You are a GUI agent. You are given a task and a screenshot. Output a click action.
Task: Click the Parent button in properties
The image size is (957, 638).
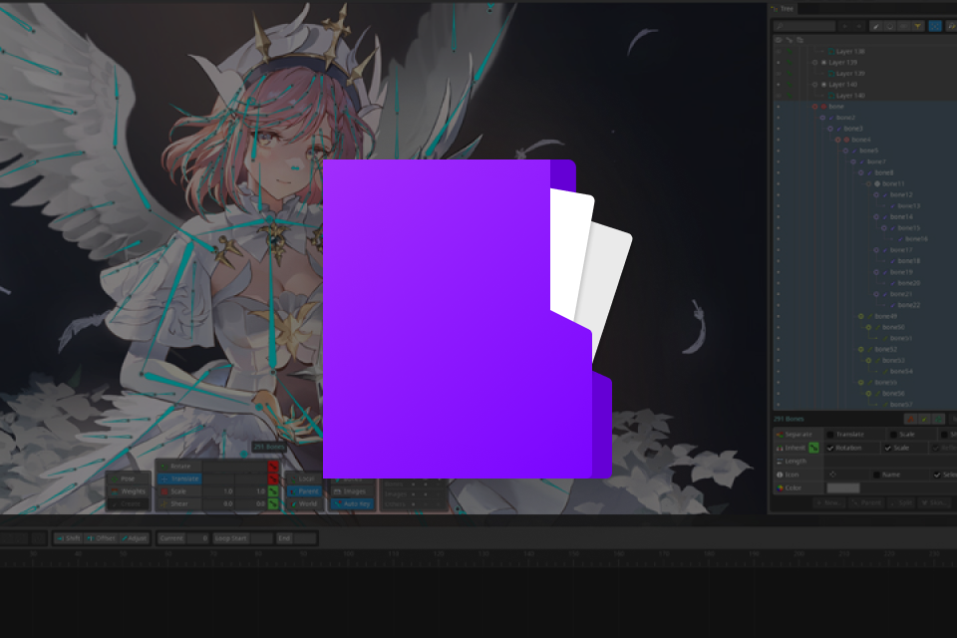point(866,502)
